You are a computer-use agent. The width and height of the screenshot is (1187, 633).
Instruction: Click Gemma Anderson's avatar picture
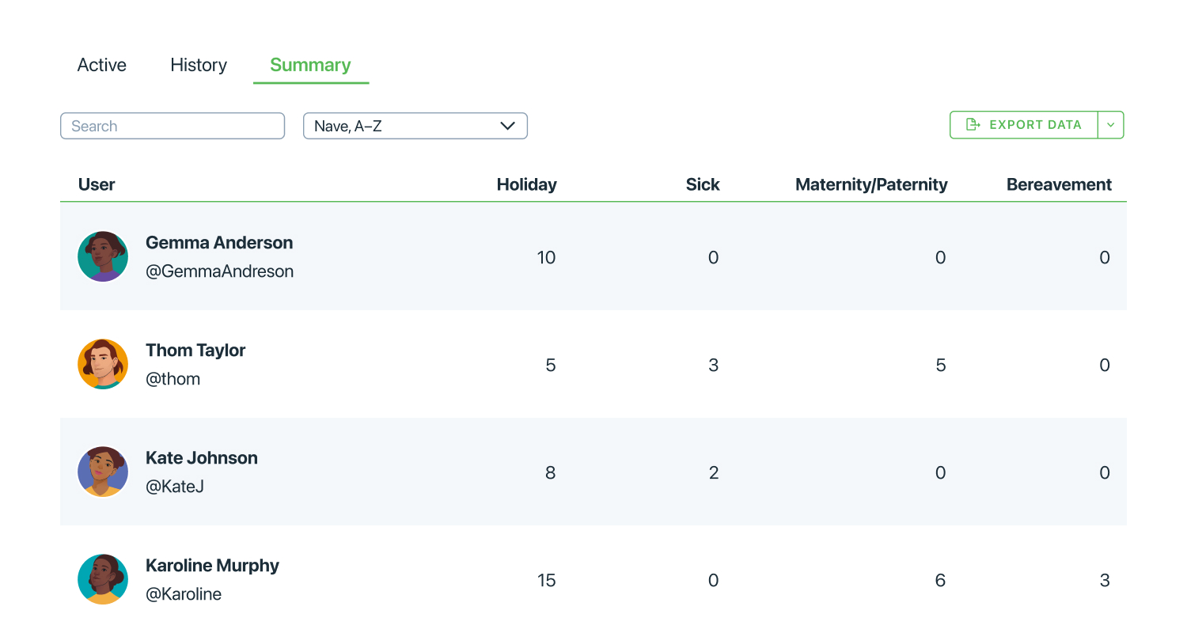click(103, 256)
